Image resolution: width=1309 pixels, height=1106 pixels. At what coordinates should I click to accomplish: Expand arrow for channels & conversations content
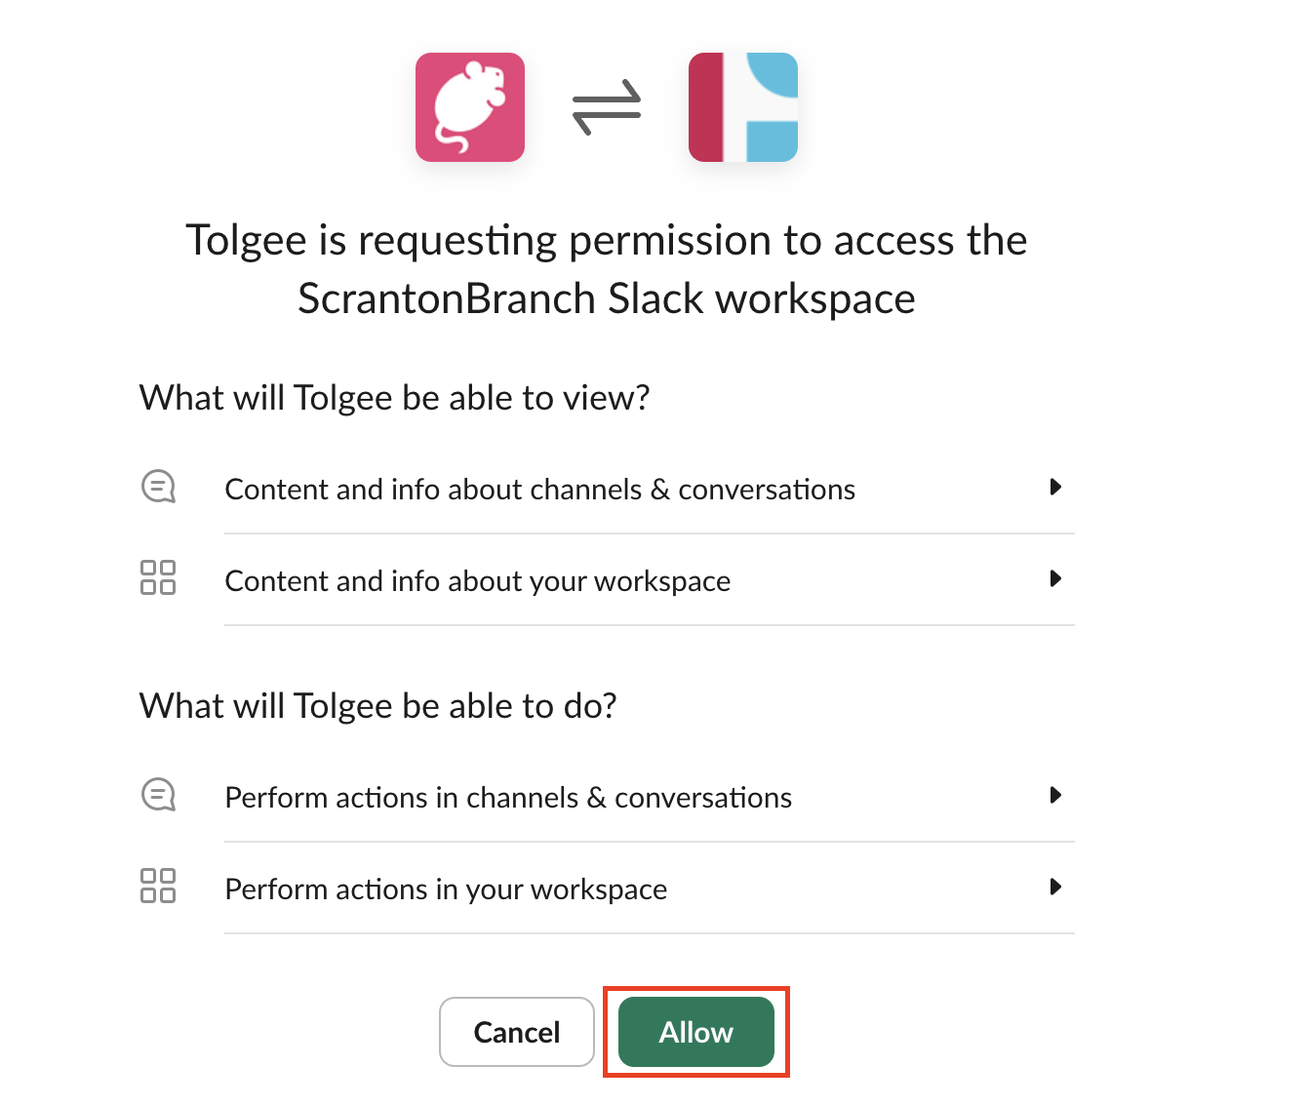click(x=1054, y=487)
